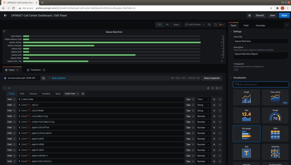
Task: Open the Query inspector
Action: point(212,78)
